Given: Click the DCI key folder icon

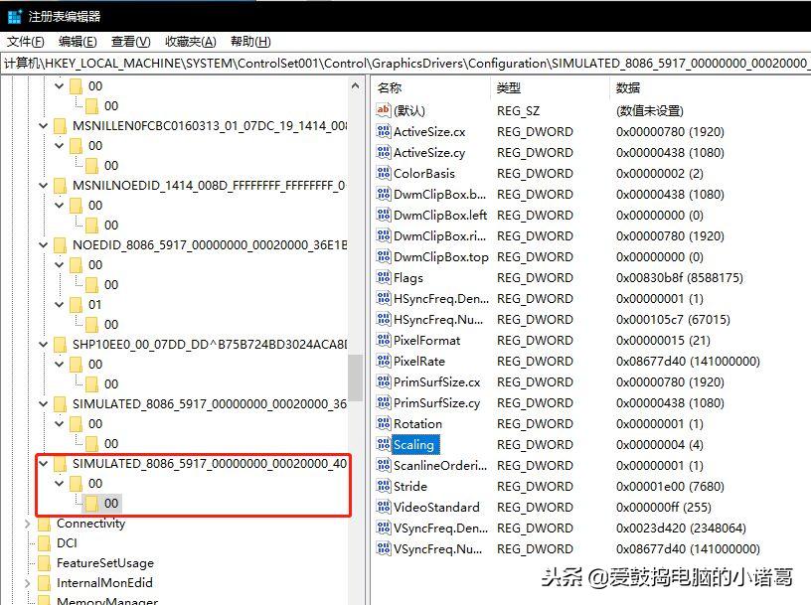Looking at the screenshot, I should (45, 543).
